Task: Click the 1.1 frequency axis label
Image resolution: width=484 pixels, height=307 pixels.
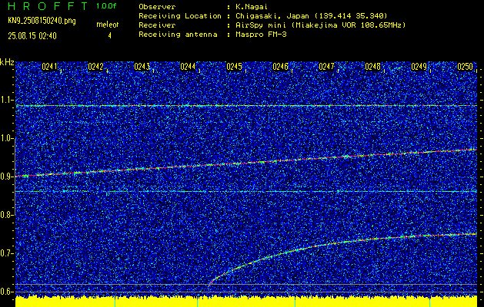Action: [x=7, y=100]
